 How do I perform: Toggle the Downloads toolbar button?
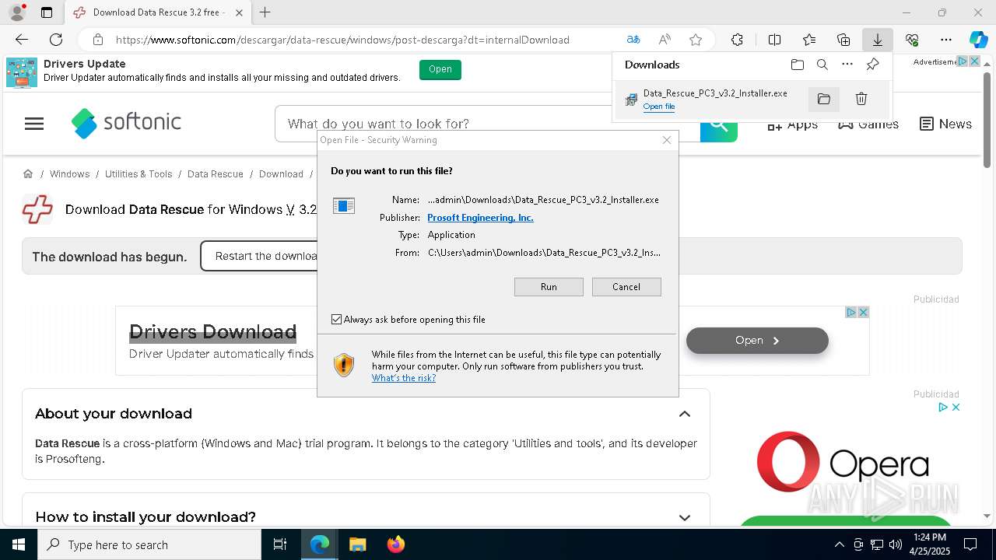pos(878,40)
